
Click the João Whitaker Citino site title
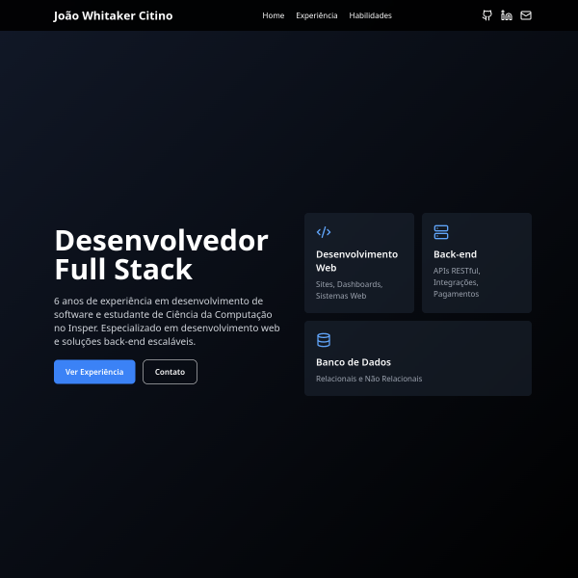pos(113,15)
